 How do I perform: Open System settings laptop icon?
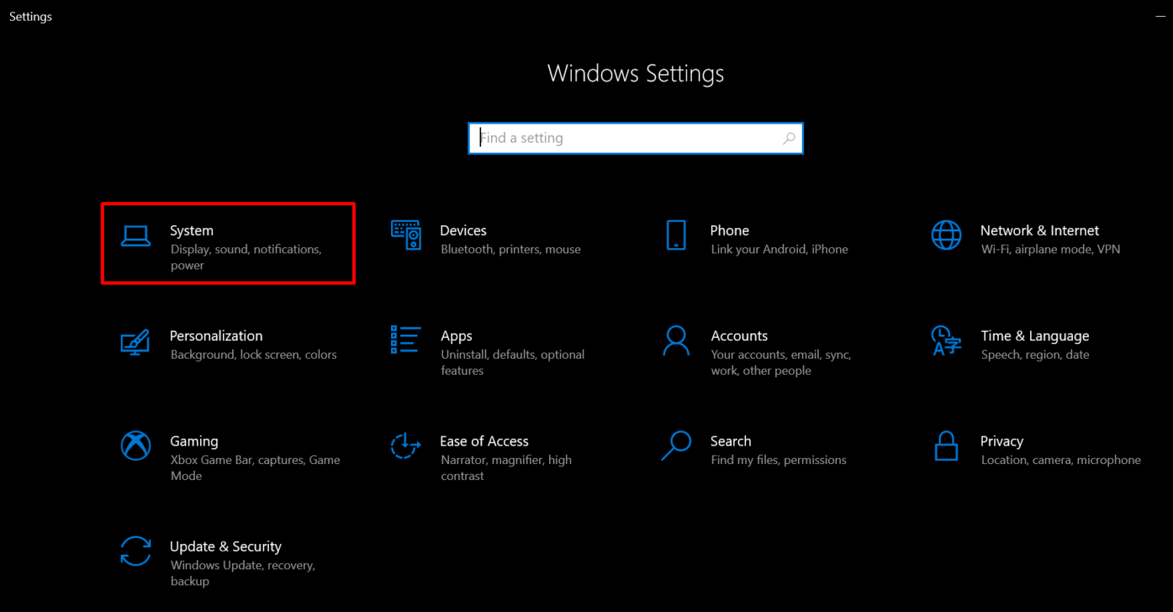tap(136, 237)
